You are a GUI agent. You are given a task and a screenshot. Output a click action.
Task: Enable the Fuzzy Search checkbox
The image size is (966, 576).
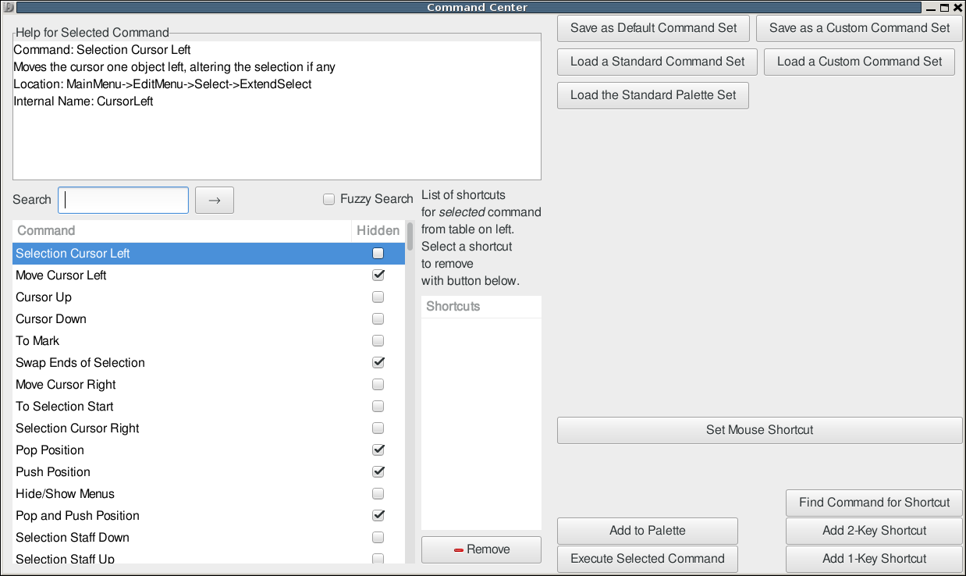[329, 199]
